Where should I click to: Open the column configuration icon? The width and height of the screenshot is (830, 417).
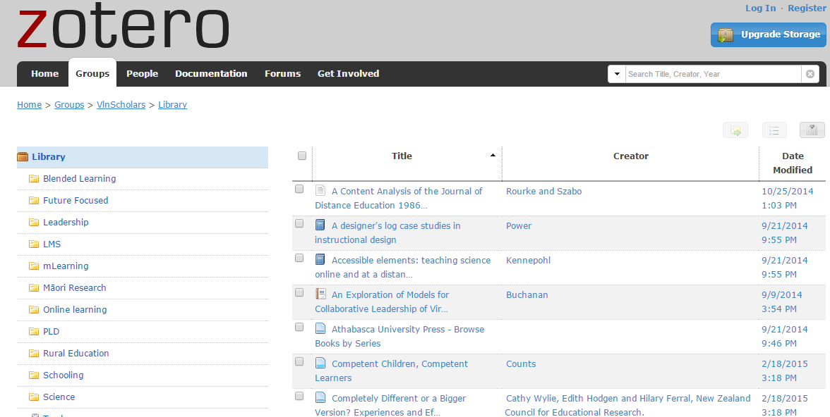point(812,130)
